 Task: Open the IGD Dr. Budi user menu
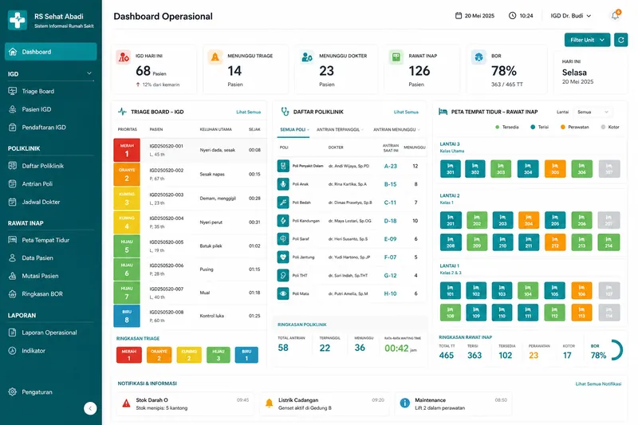571,15
